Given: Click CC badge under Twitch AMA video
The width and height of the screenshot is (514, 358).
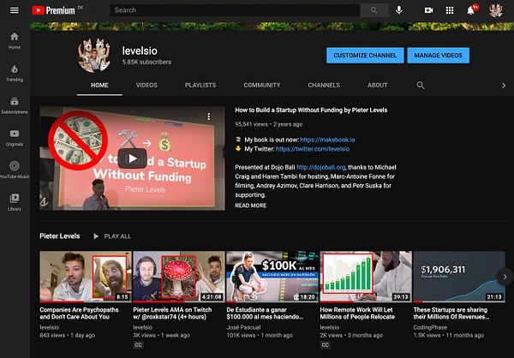Looking at the screenshot, I should pyautogui.click(x=138, y=345).
